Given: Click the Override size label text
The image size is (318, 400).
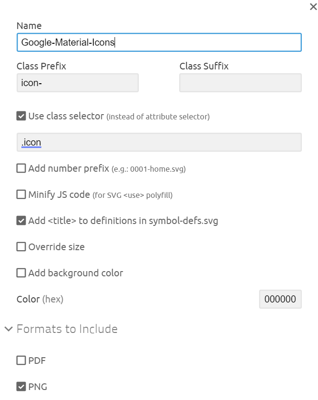Looking at the screenshot, I should pyautogui.click(x=57, y=247).
